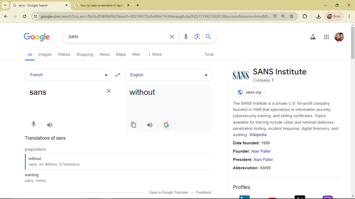355x199 pixels.
Task: Switch to News results
Action: [x=105, y=54]
